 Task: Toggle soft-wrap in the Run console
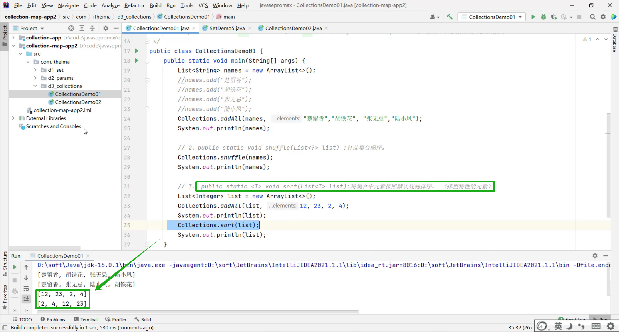[26, 288]
